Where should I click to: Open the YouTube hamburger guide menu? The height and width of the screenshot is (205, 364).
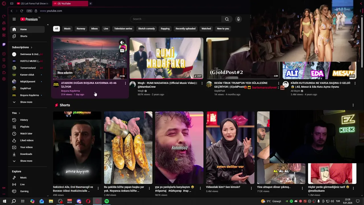[14, 19]
